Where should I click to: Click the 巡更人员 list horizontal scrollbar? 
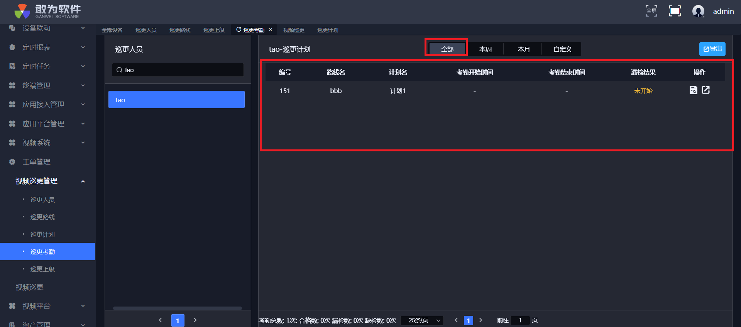pos(178,308)
